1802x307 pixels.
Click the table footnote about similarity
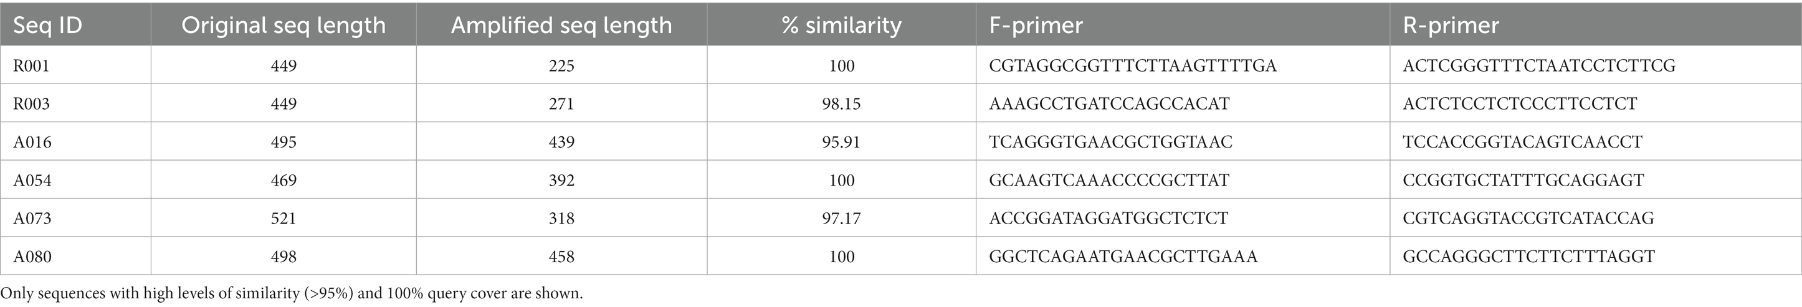click(x=292, y=293)
